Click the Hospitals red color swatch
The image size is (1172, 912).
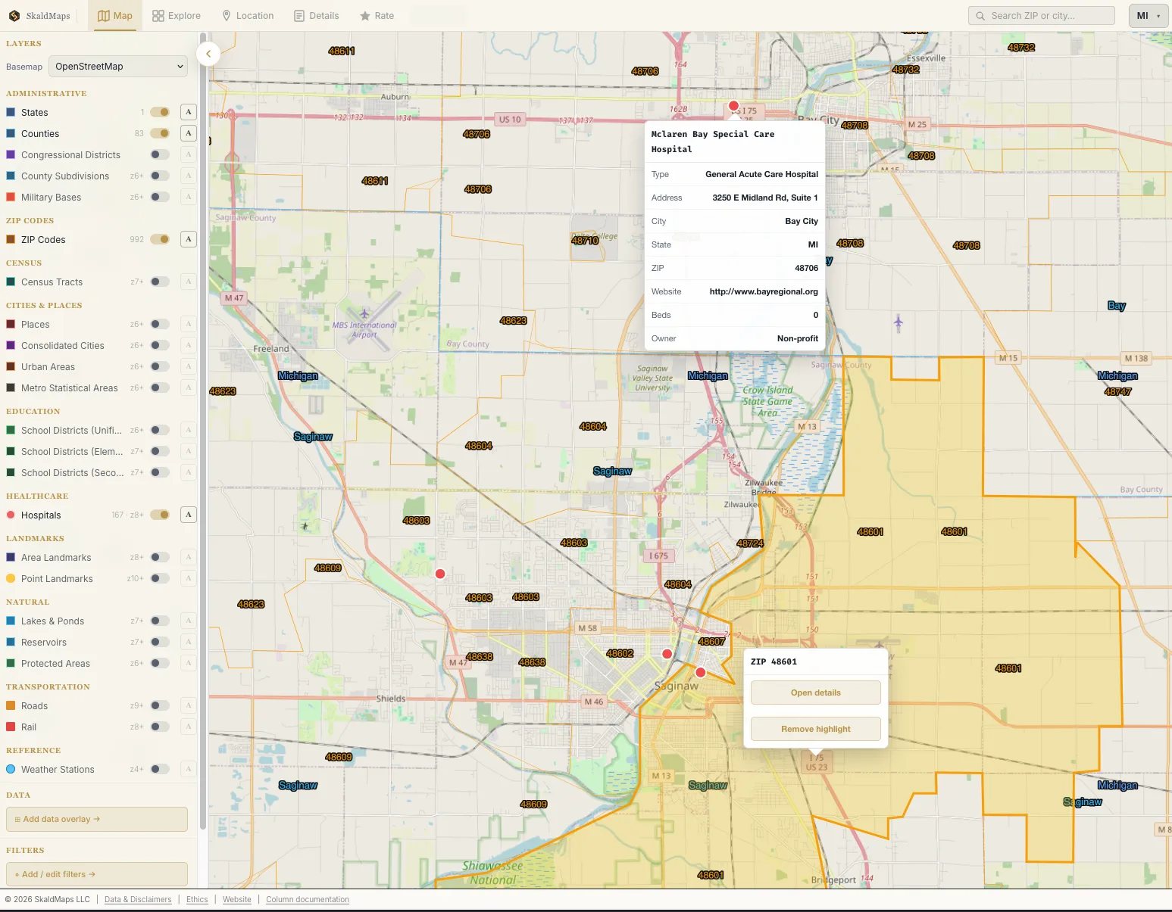click(11, 515)
